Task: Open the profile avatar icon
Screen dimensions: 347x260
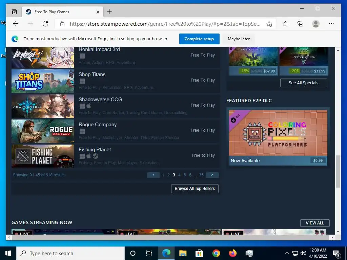Action: [x=316, y=24]
